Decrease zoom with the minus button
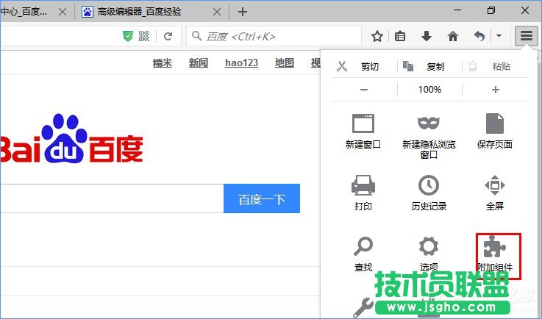542x319 pixels. 363,90
